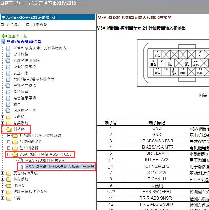Click folder icon of 悬架系统

9,123
